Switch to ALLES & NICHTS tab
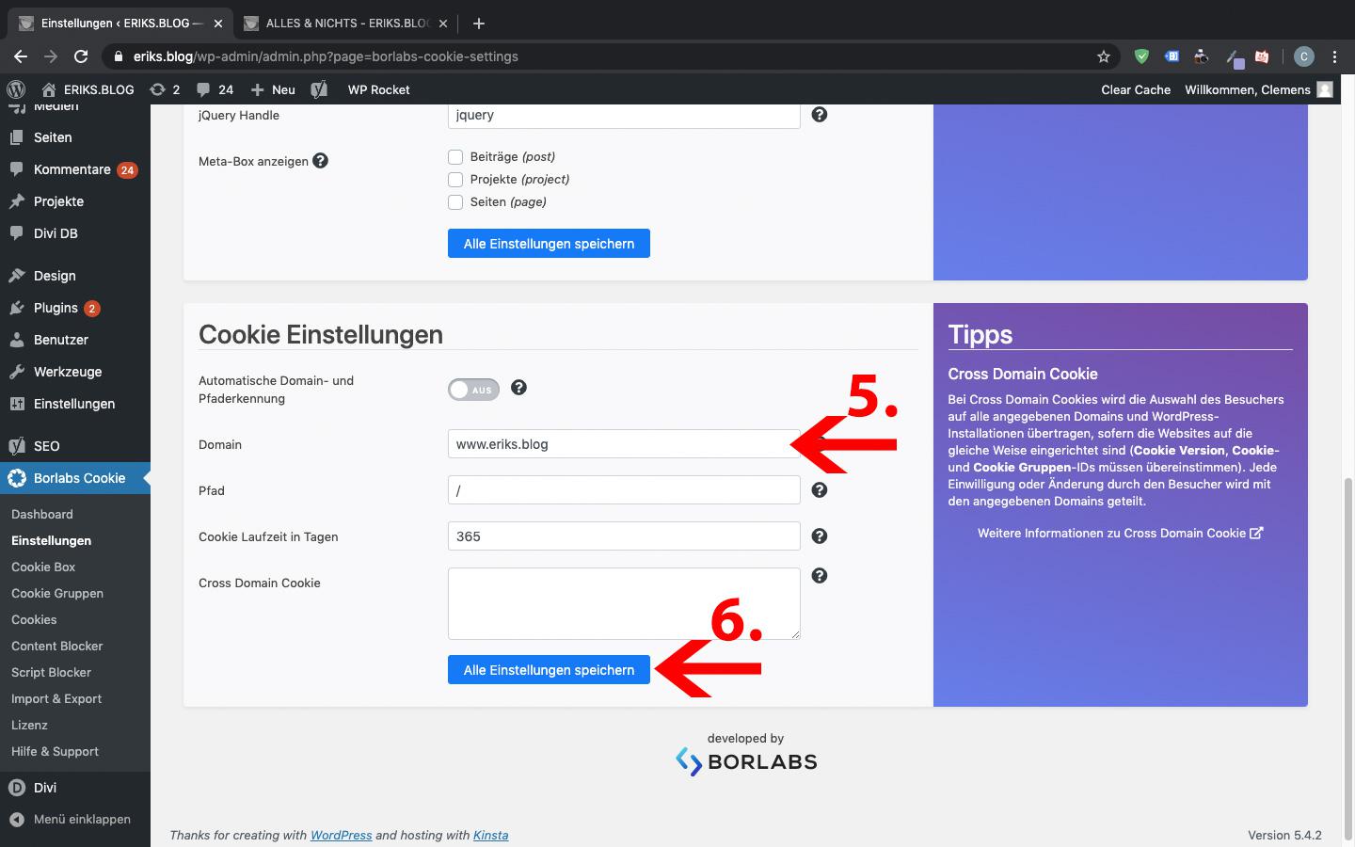The height and width of the screenshot is (847, 1355). click(345, 23)
